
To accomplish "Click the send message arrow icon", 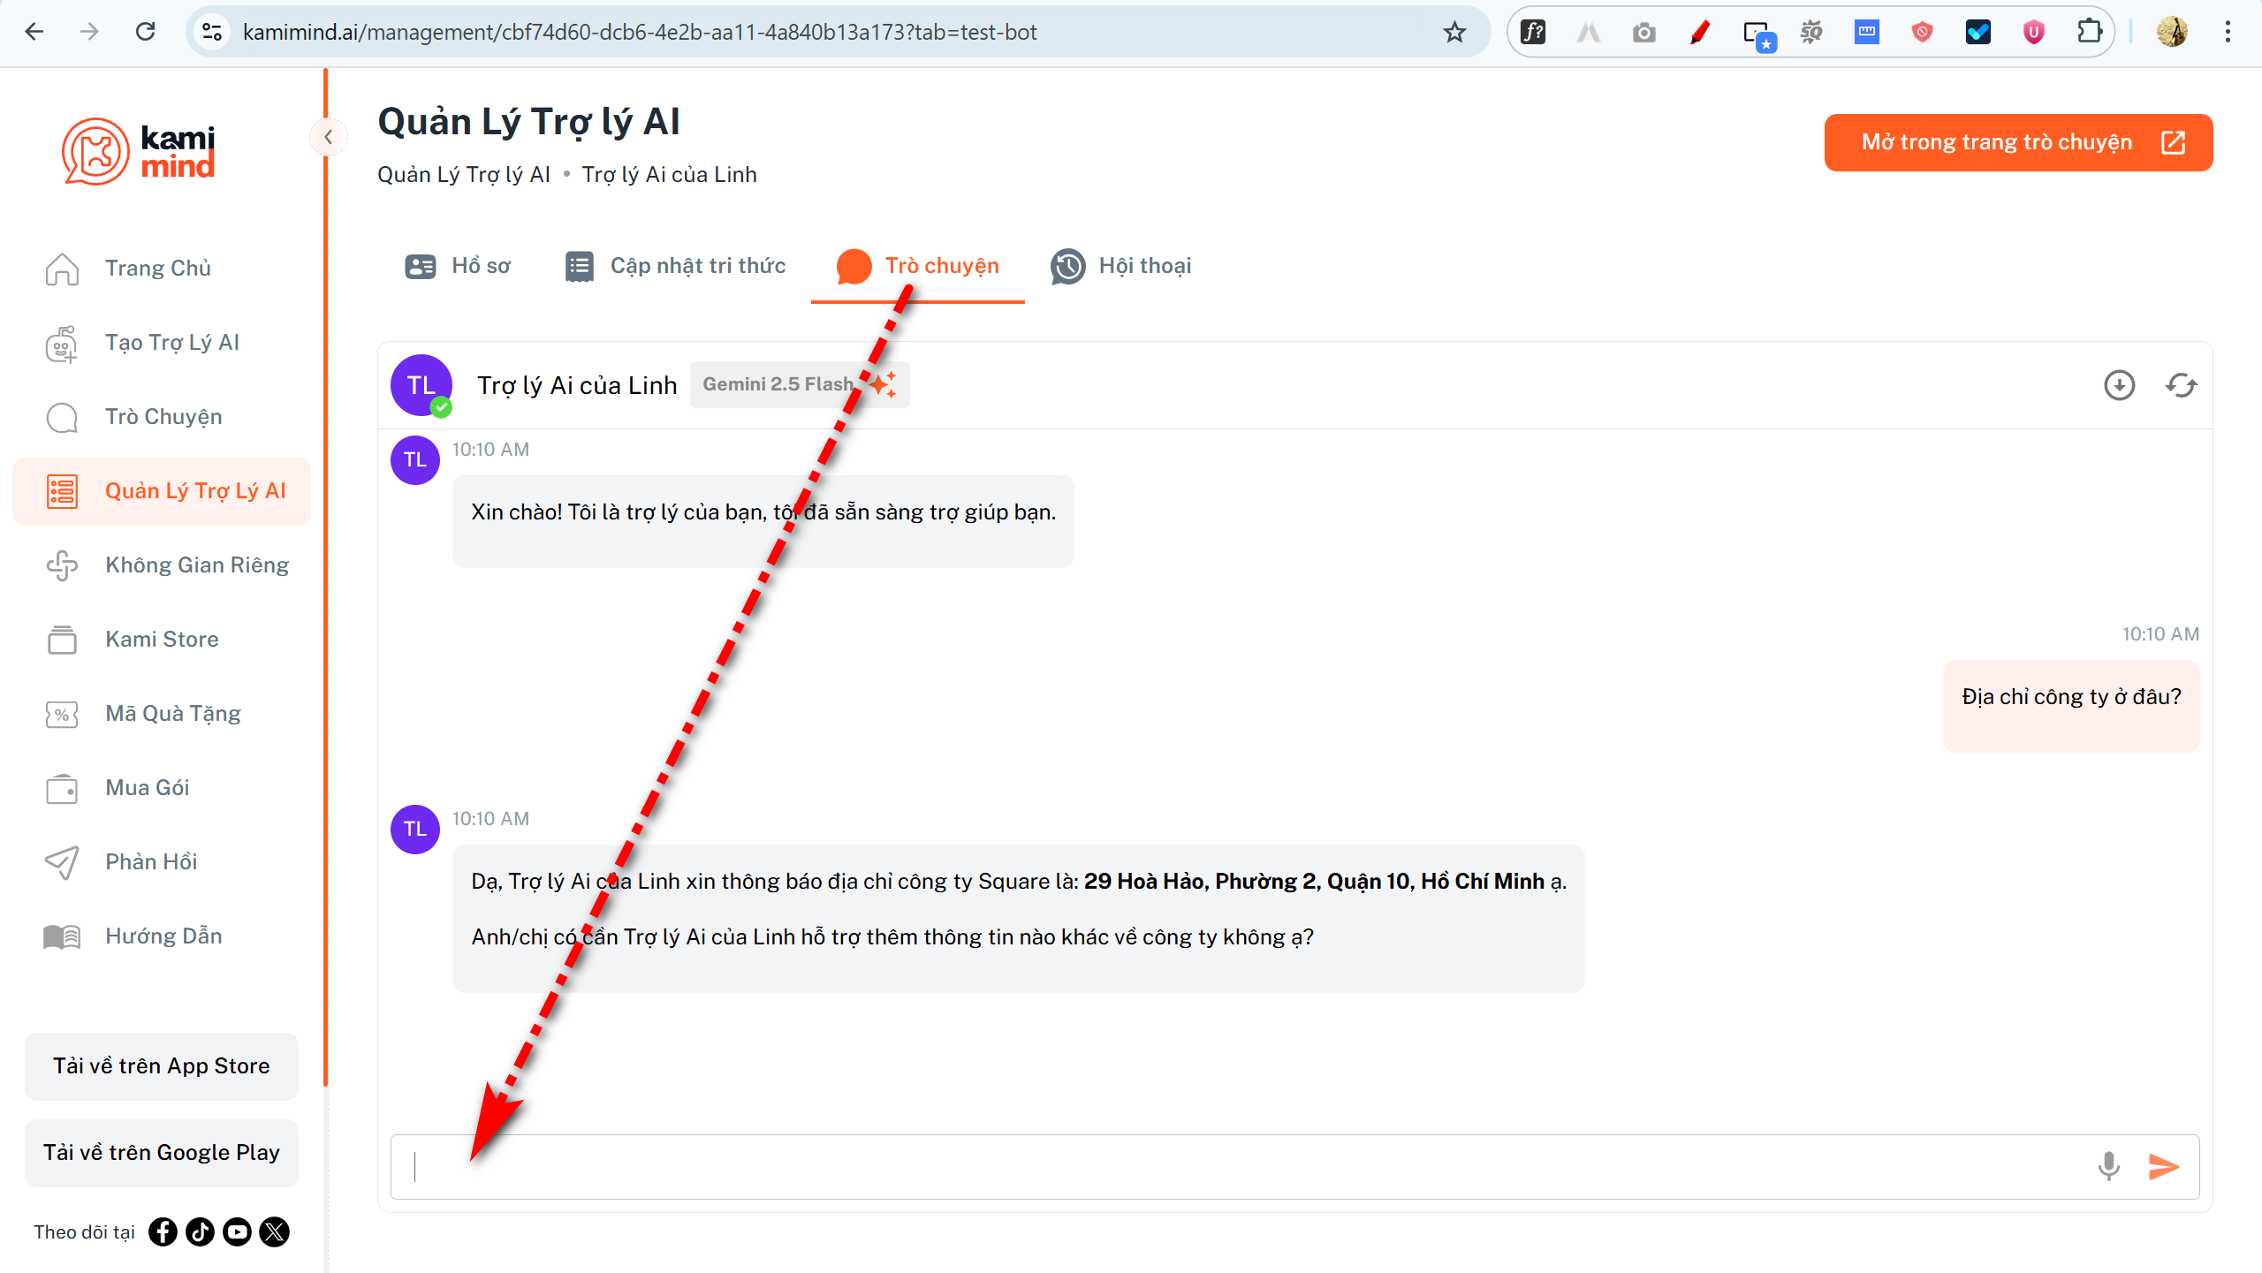I will [2163, 1166].
